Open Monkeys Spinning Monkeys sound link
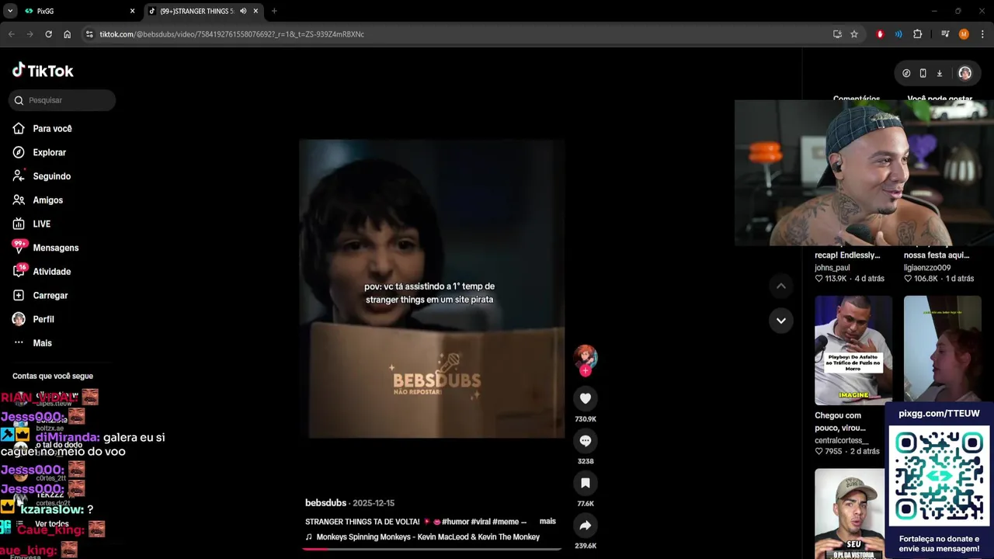The height and width of the screenshot is (559, 994). (428, 537)
